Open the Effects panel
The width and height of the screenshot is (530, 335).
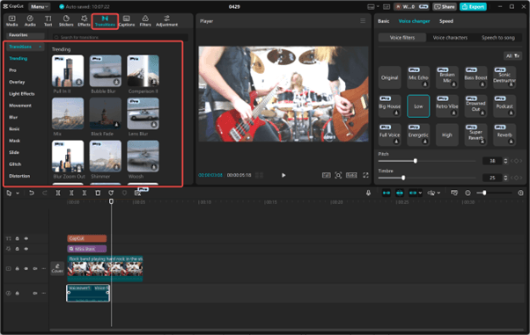84,20
